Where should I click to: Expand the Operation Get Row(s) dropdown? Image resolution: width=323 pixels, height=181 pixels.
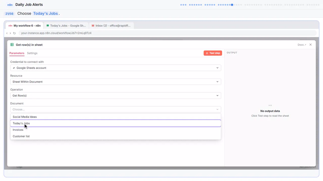(x=116, y=96)
